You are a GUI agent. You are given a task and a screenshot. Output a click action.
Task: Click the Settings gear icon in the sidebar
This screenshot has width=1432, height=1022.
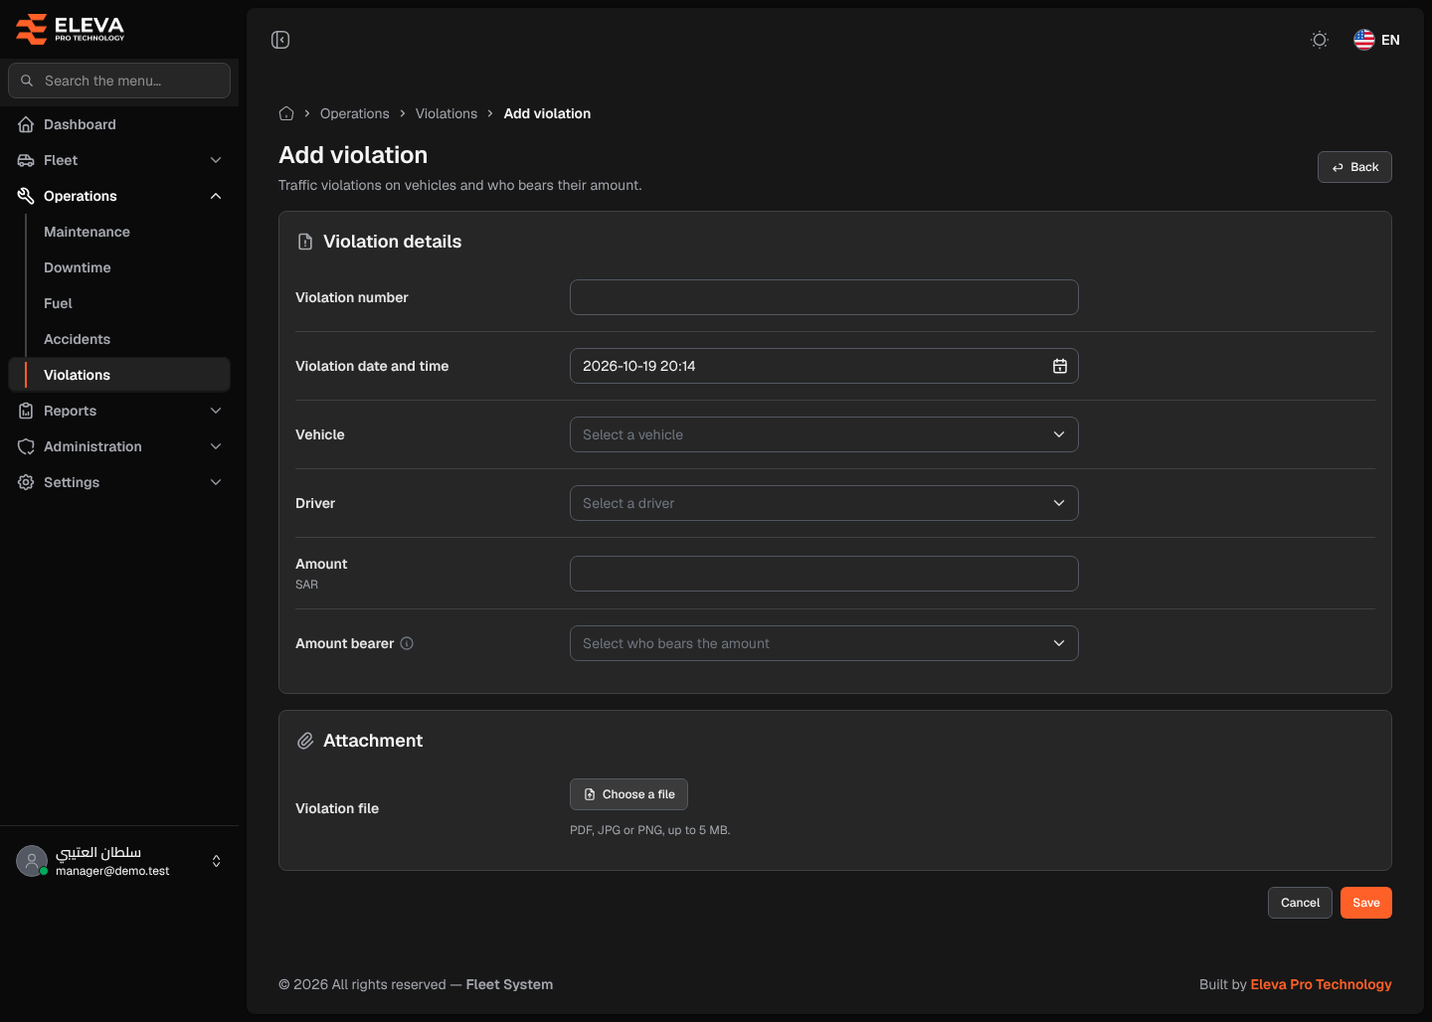point(26,482)
